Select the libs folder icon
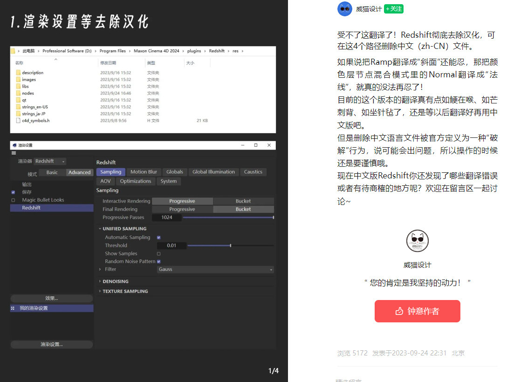Viewport: 507px width, 382px height. pos(18,86)
